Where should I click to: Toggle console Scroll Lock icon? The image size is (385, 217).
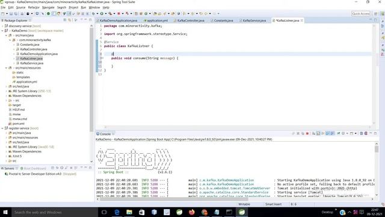click(318, 133)
